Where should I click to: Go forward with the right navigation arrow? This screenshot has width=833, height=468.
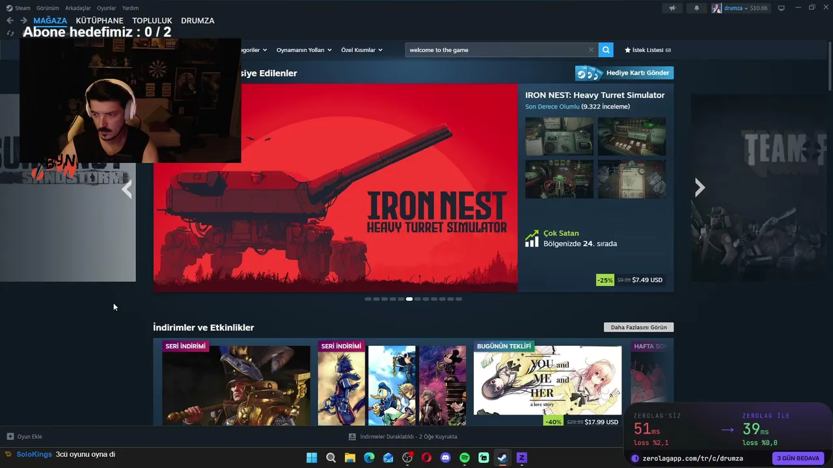(x=23, y=20)
